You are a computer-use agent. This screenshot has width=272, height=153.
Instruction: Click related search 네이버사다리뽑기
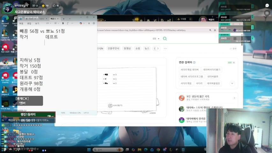click(212, 69)
